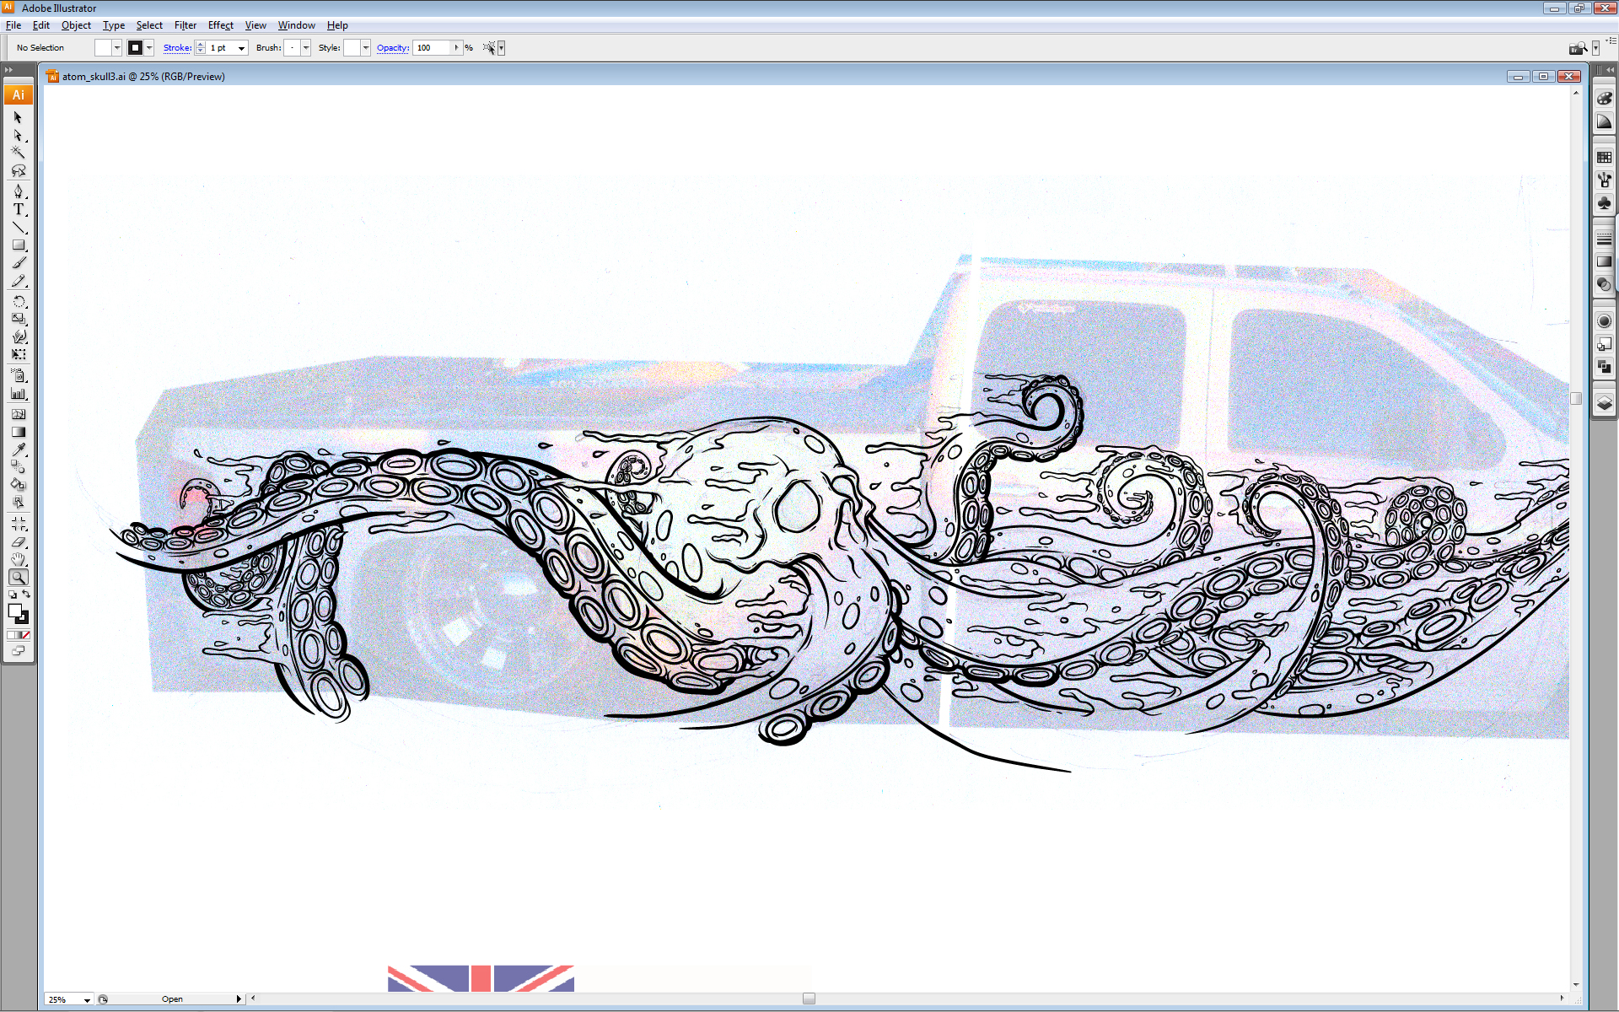Screen dimensions: 1619x1012
Task: Select the Scale tool
Action: point(18,319)
